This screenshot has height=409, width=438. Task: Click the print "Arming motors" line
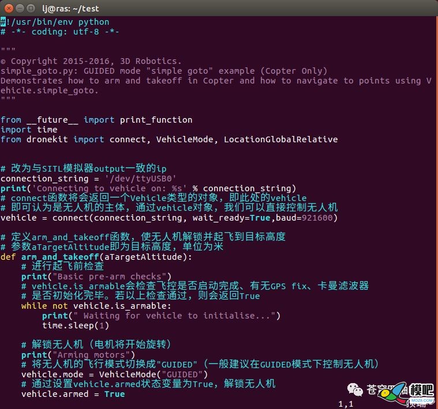pyautogui.click(x=78, y=355)
